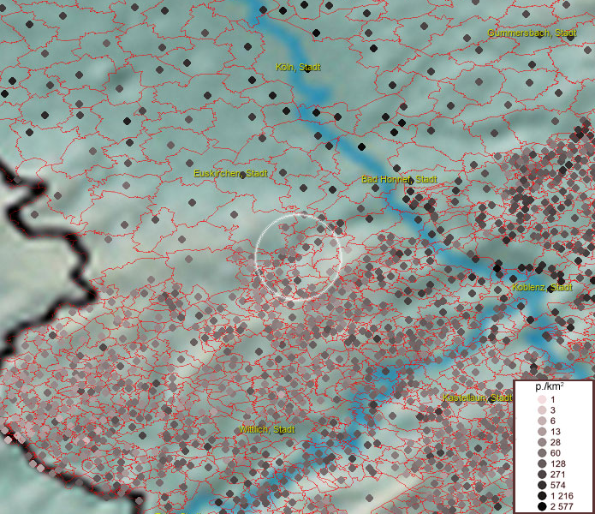Click the legend swatch for 574

pyautogui.click(x=542, y=485)
